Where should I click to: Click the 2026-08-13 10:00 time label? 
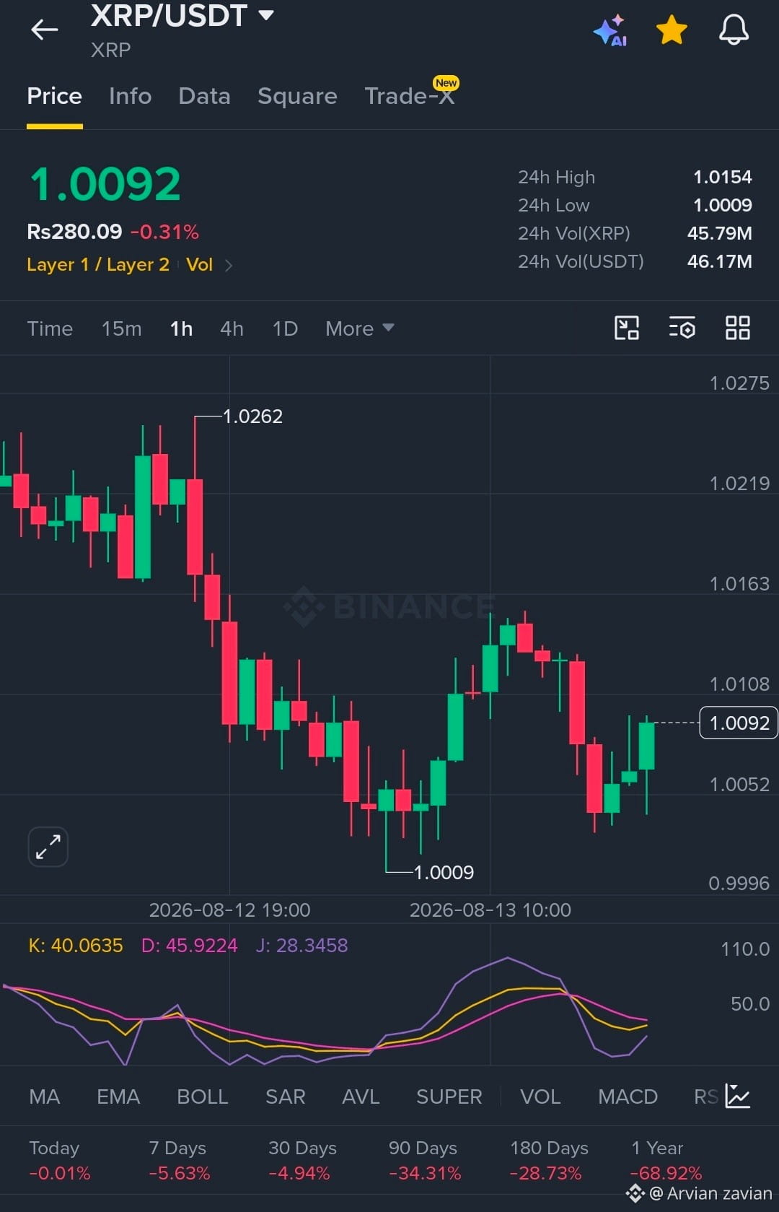tap(490, 910)
